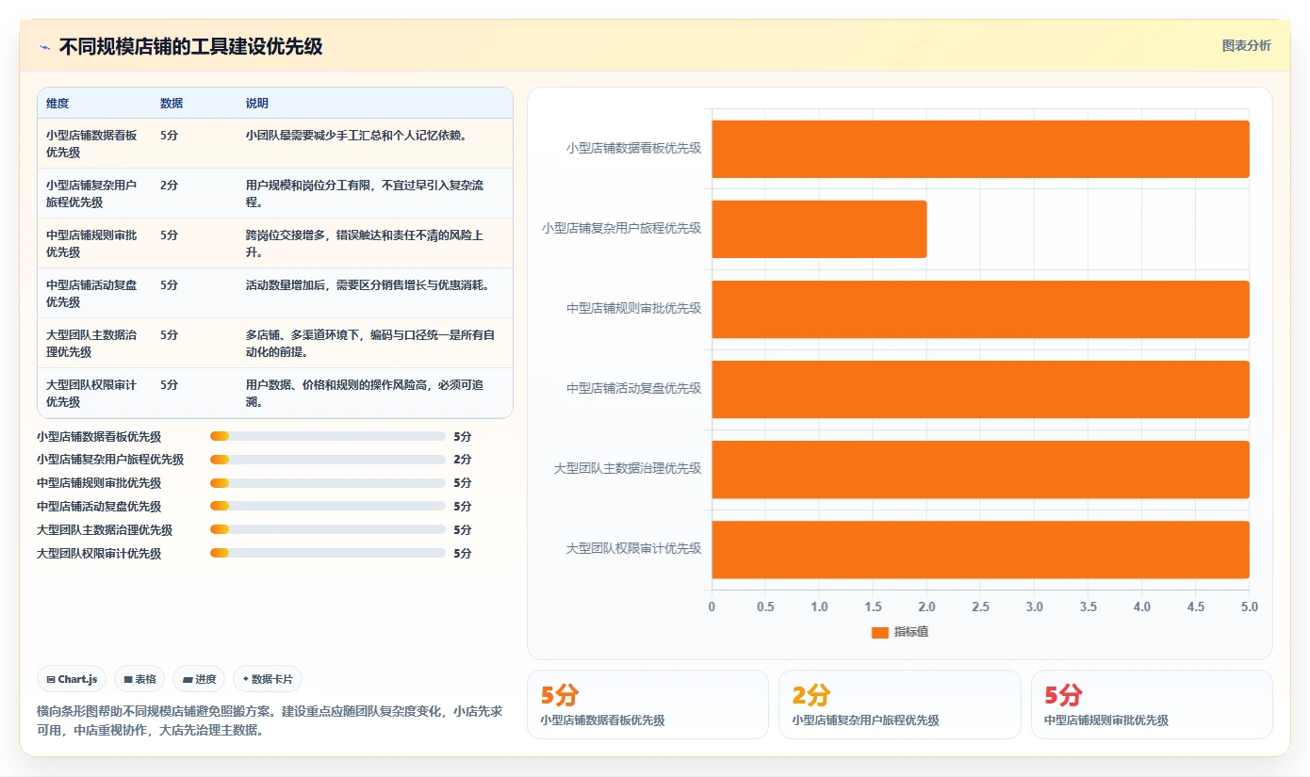Click progress bar for 中型店铺活动复盘优先级
This screenshot has width=1310, height=777.
click(328, 507)
